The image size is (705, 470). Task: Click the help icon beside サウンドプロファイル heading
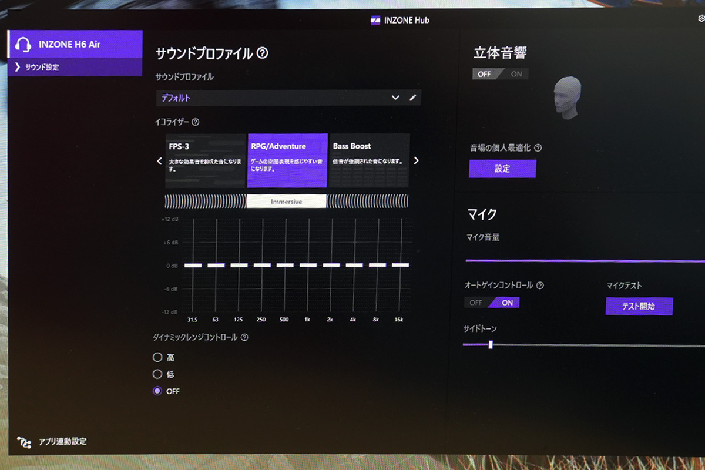(263, 53)
